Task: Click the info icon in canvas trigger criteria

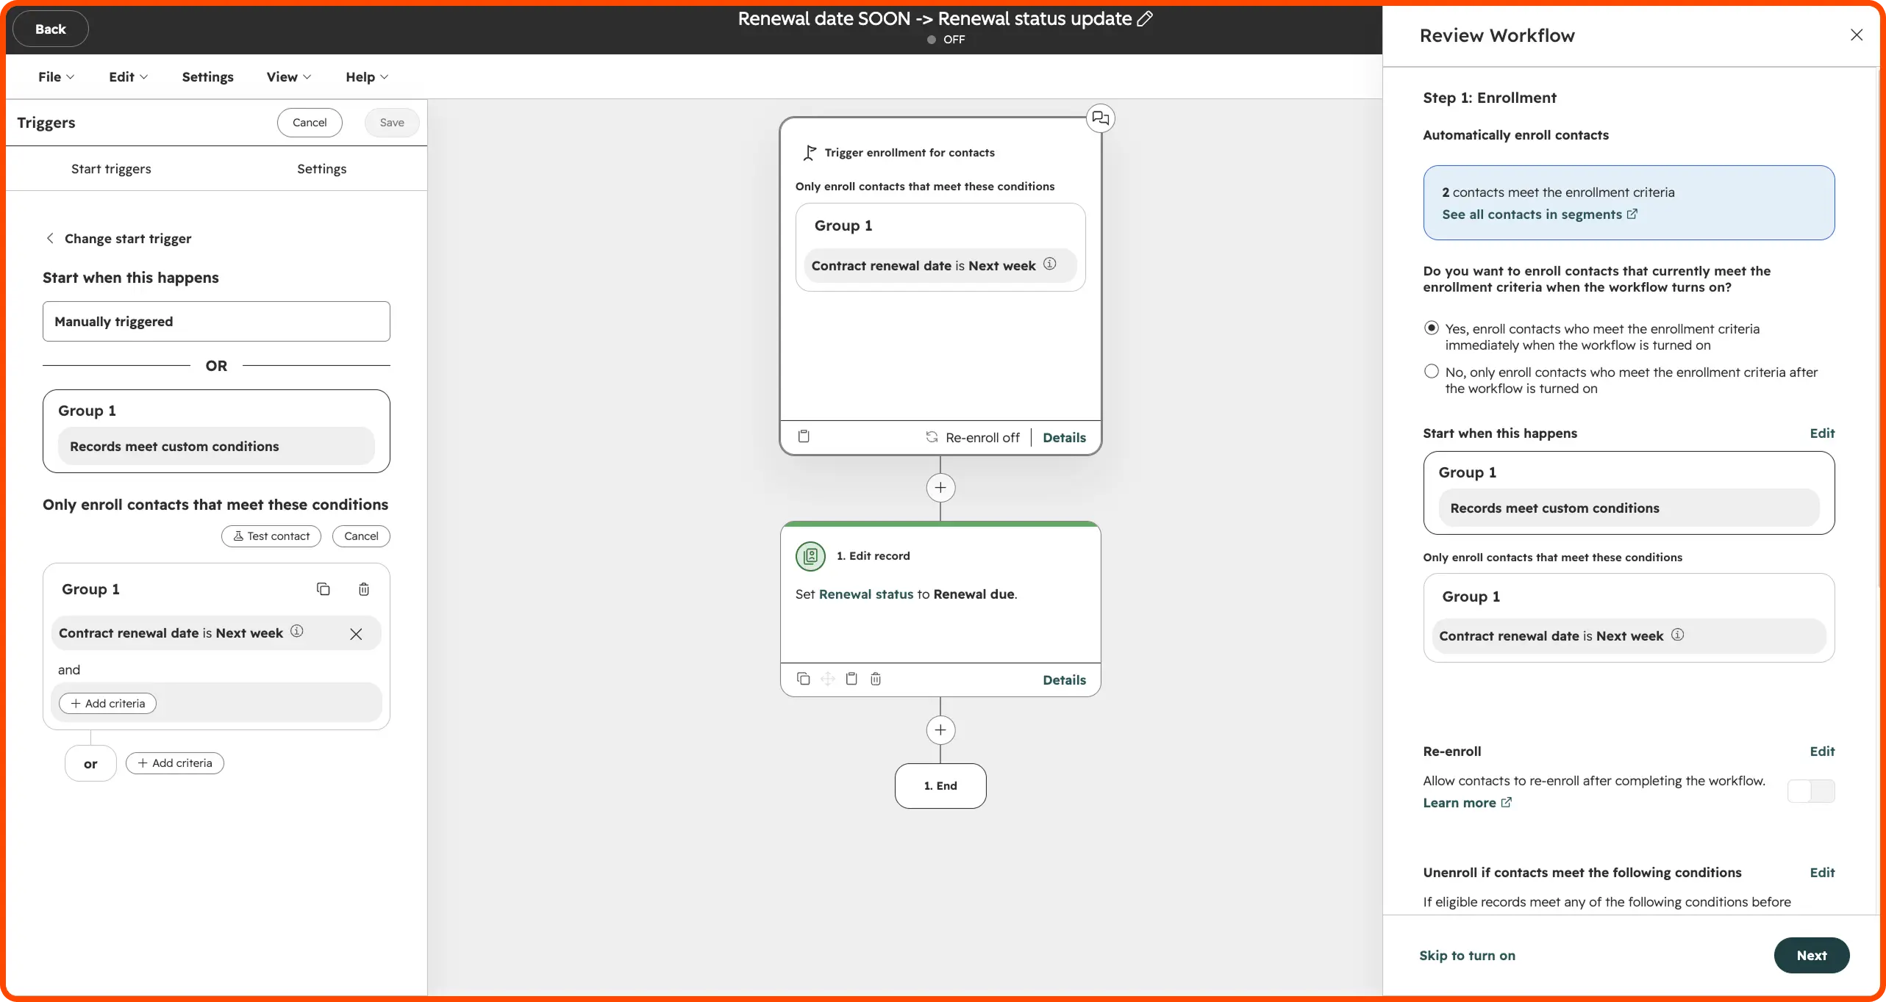Action: tap(1050, 264)
